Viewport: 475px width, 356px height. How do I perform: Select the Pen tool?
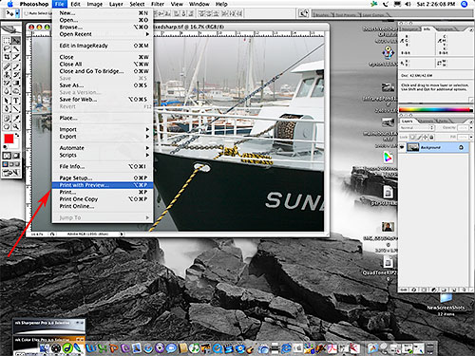pyautogui.click(x=7, y=109)
